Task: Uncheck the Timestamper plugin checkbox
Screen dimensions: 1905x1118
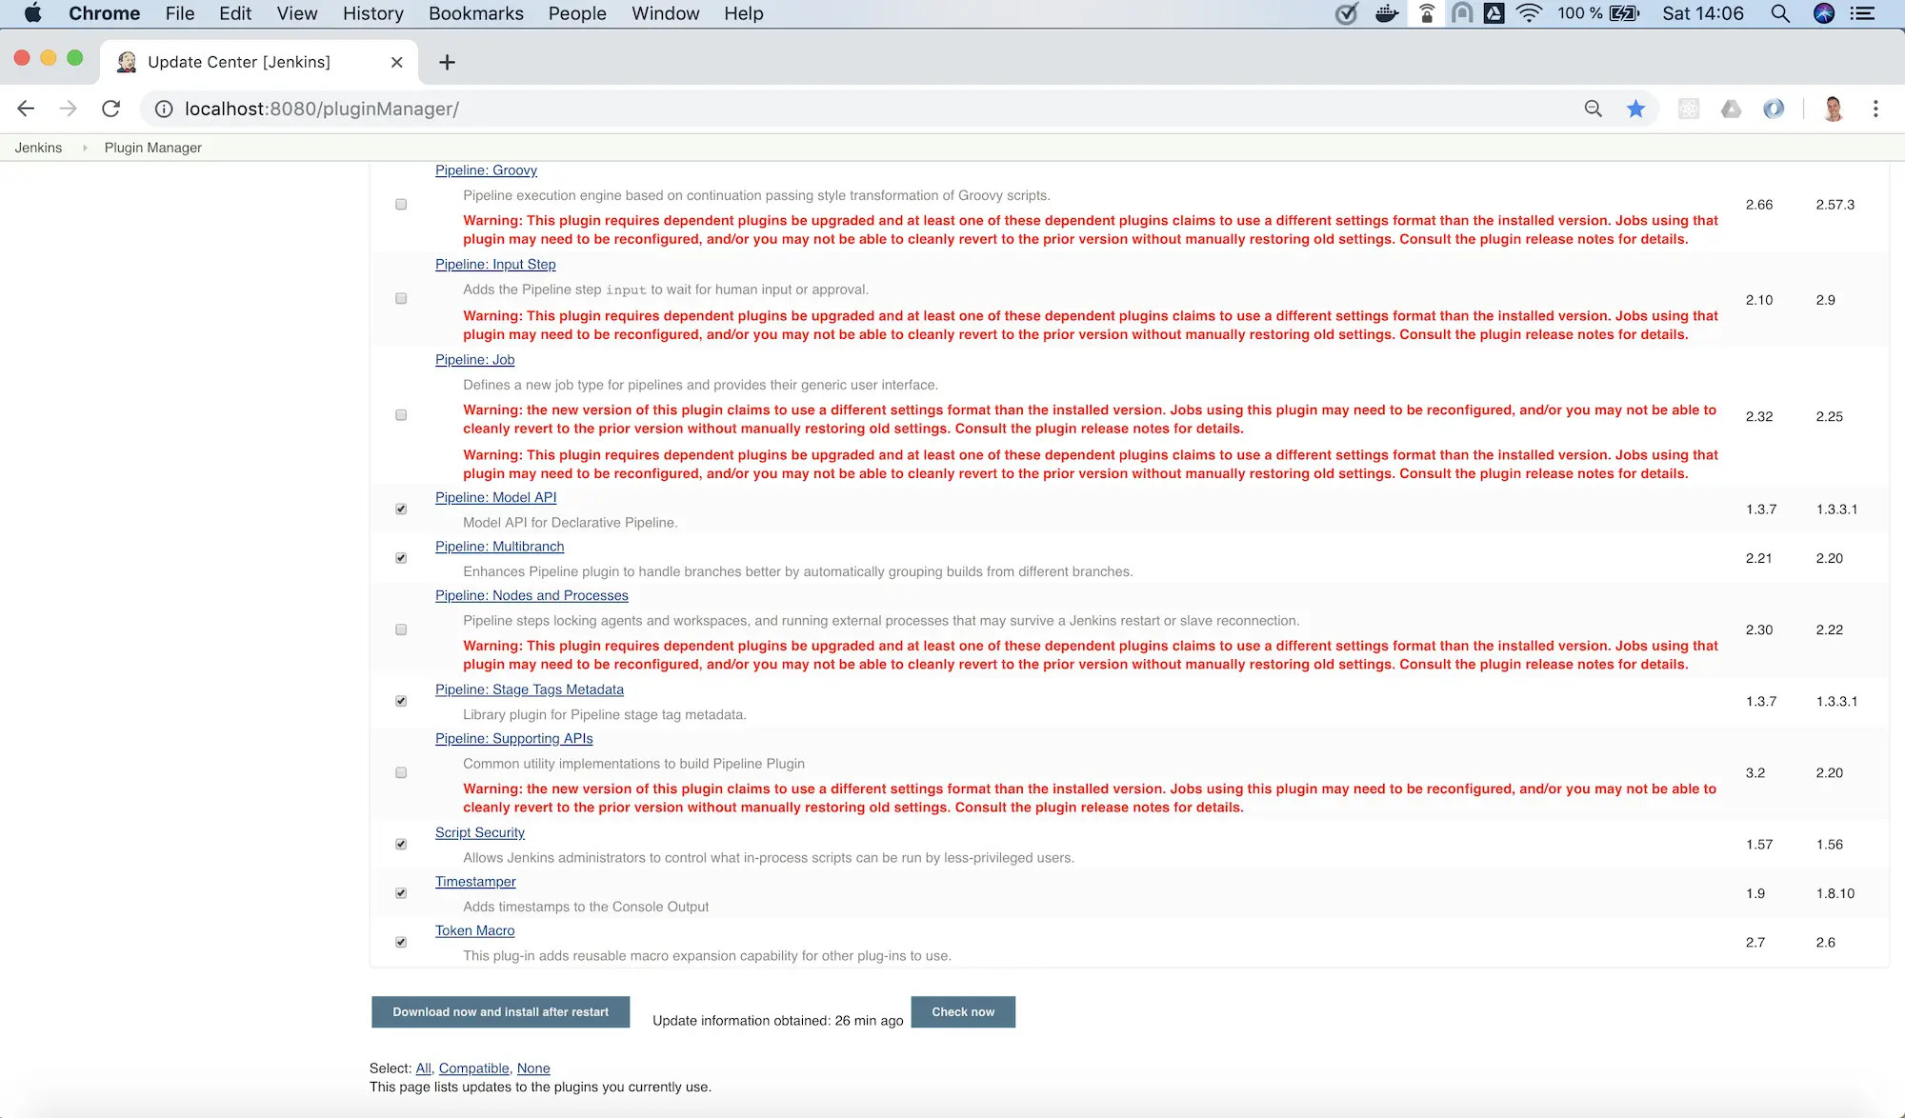Action: point(401,893)
